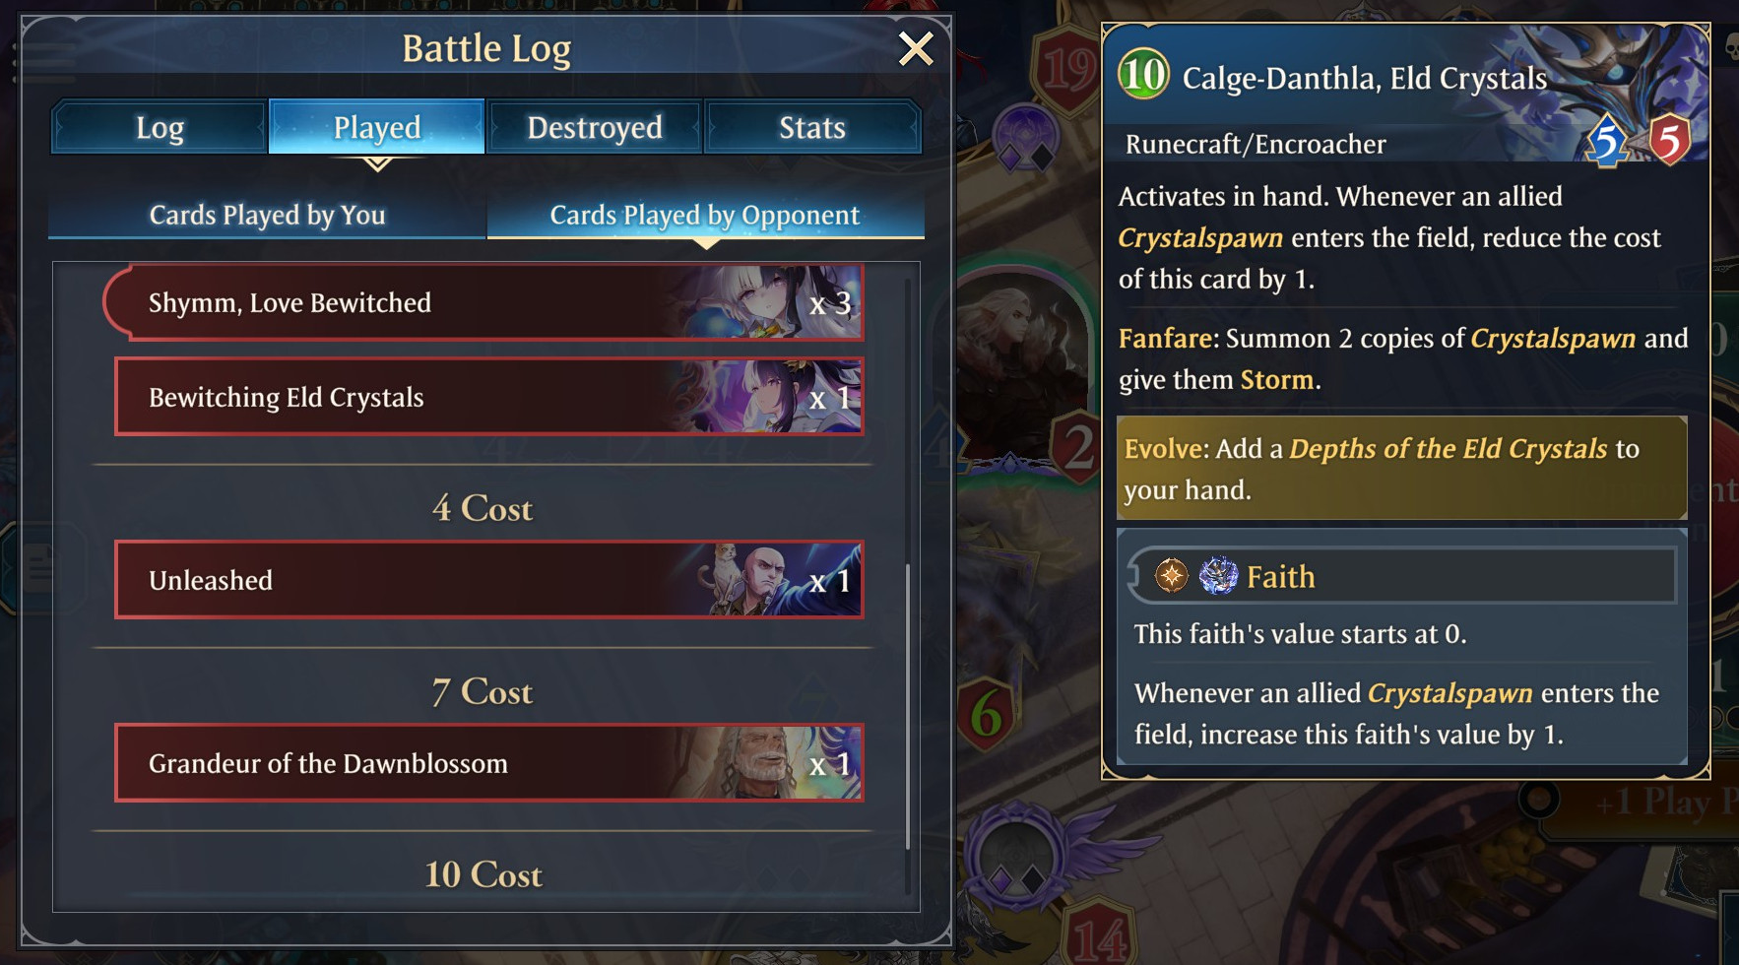Image resolution: width=1739 pixels, height=965 pixels.
Task: Click the blue attack 5 icon
Action: coord(1607,141)
